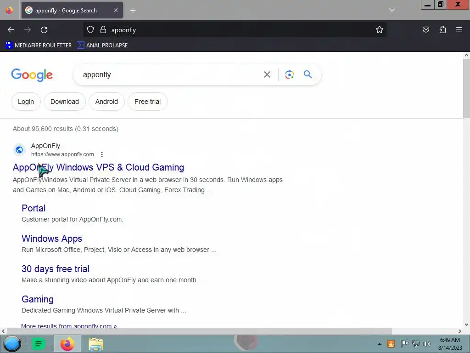Select the Free trial search chip
This screenshot has height=353, width=470.
click(147, 102)
